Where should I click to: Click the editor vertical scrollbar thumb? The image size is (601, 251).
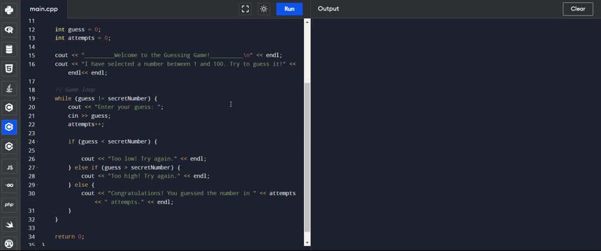307,157
